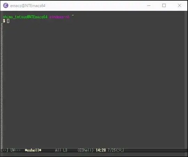The width and height of the screenshot is (188, 157).
Task: Click the $ prompt symbol
Action: coord(4,21)
